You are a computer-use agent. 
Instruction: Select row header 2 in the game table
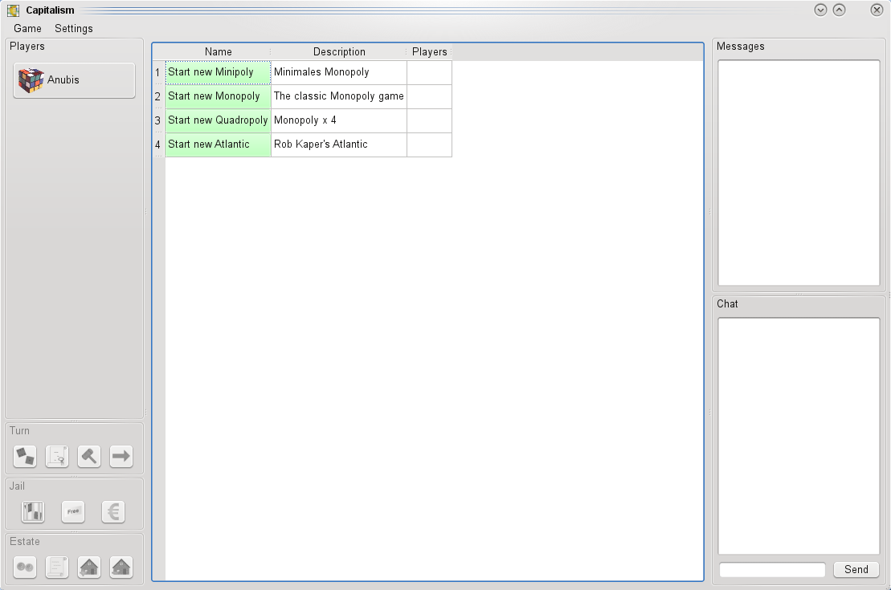click(158, 96)
